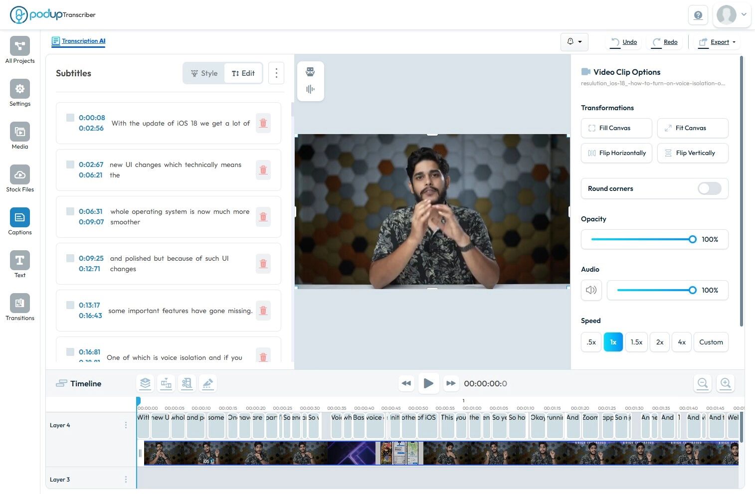Open the notifications bell dropdown

pos(574,42)
